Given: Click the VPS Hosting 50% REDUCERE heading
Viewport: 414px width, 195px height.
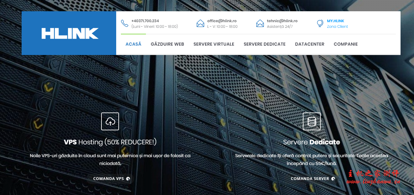Looking at the screenshot, I should [110, 142].
